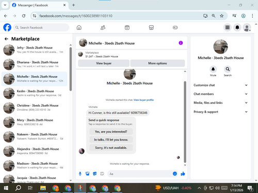Install app icon in address bar
The height and width of the screenshot is (193, 258).
coord(205,16)
